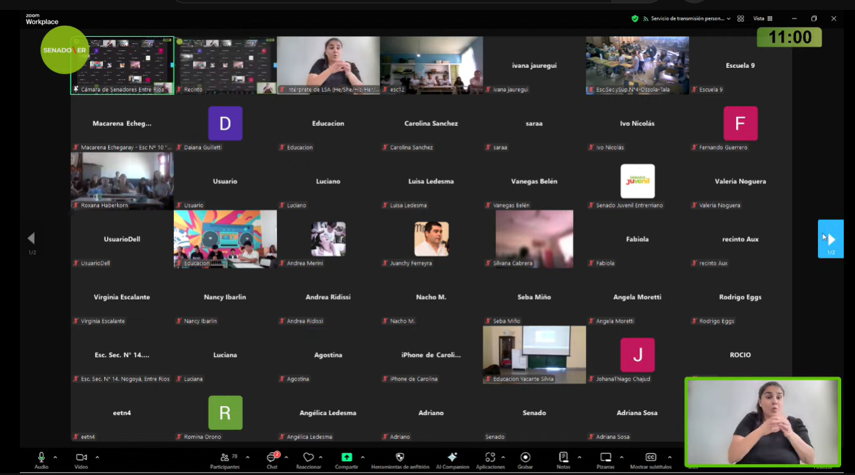855x475 pixels.
Task: Open the Pizarras whiteboard icon
Action: pyautogui.click(x=605, y=457)
